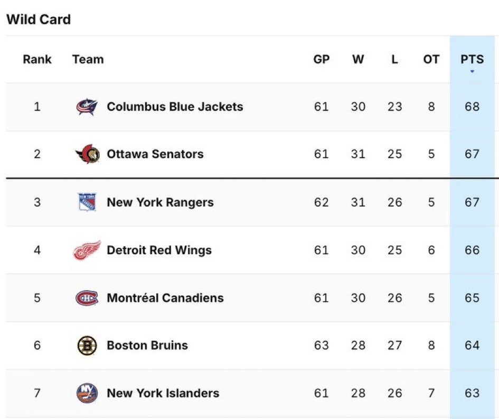Click the Montréal Canadiens logo
This screenshot has width=499, height=419.
point(87,298)
